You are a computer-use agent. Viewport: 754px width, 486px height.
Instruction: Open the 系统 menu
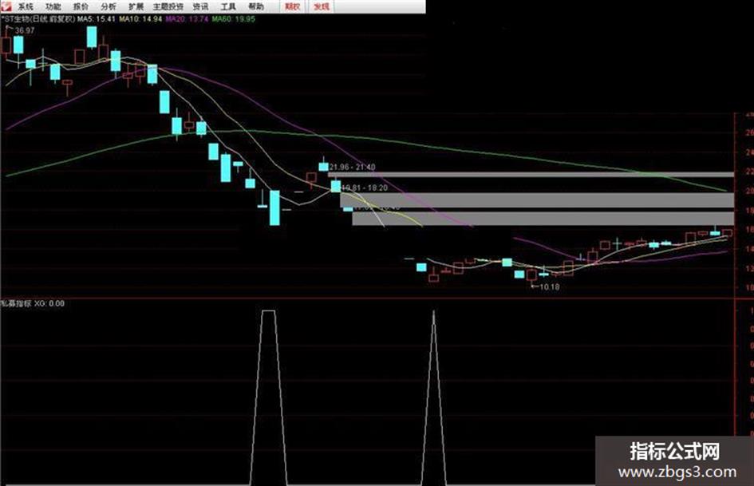[x=26, y=6]
